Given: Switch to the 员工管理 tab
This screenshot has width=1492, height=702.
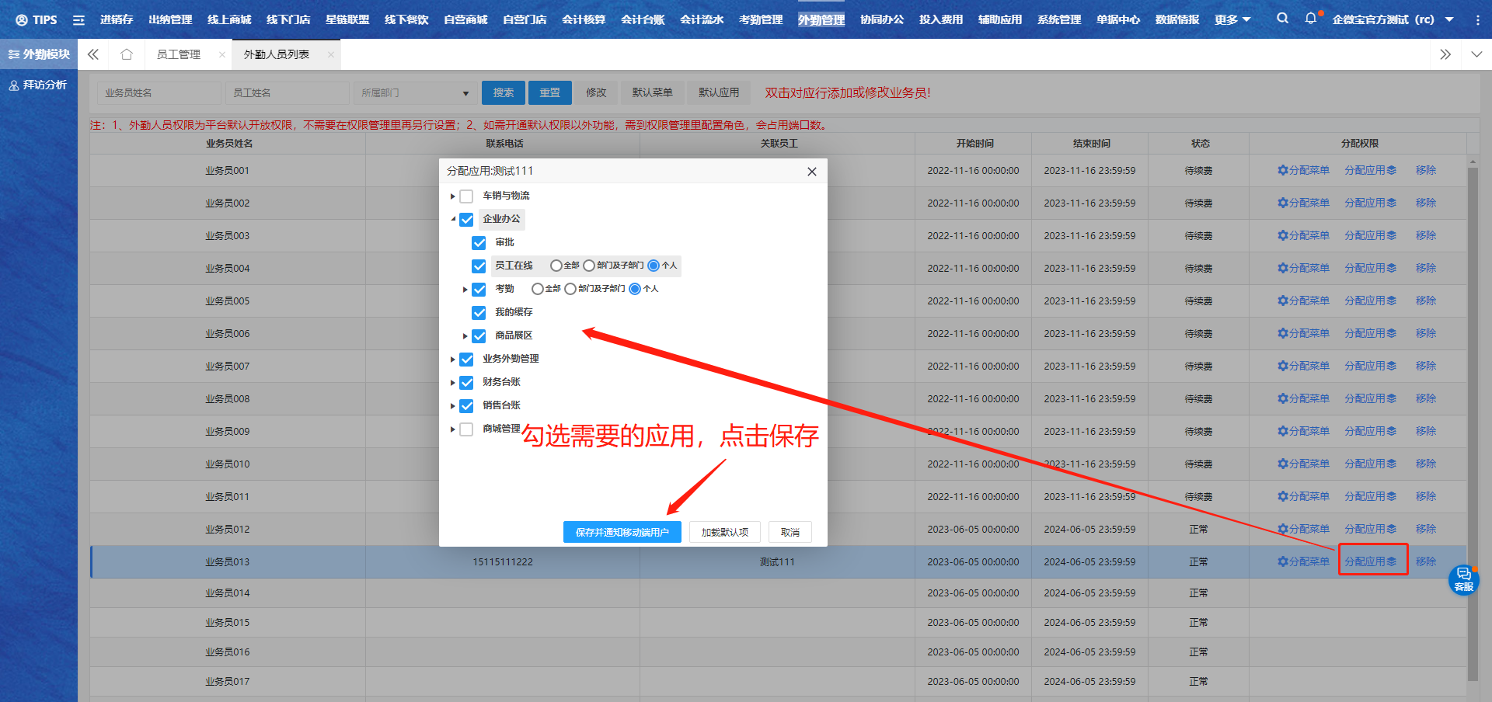Looking at the screenshot, I should pos(179,54).
